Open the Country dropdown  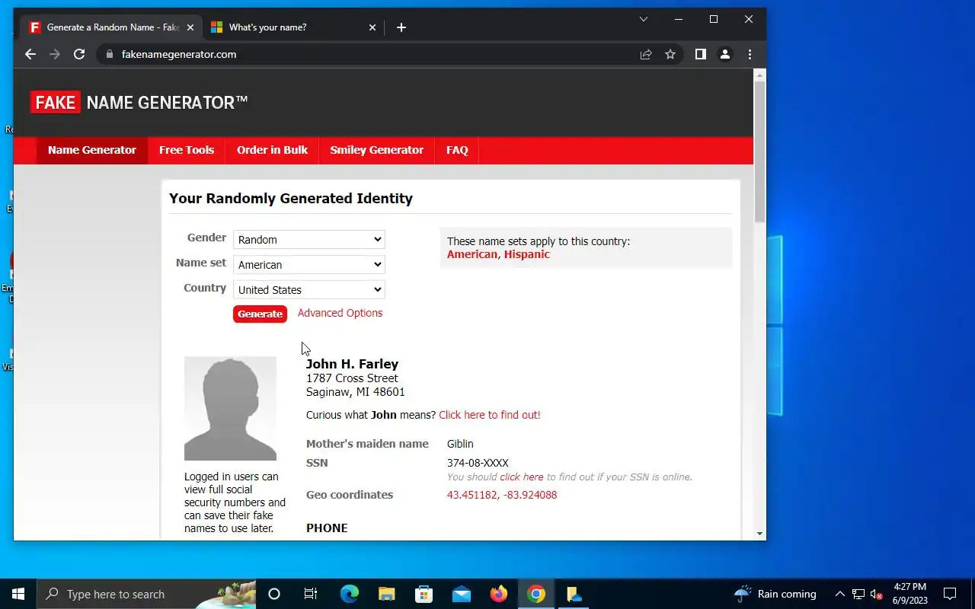[x=308, y=289]
